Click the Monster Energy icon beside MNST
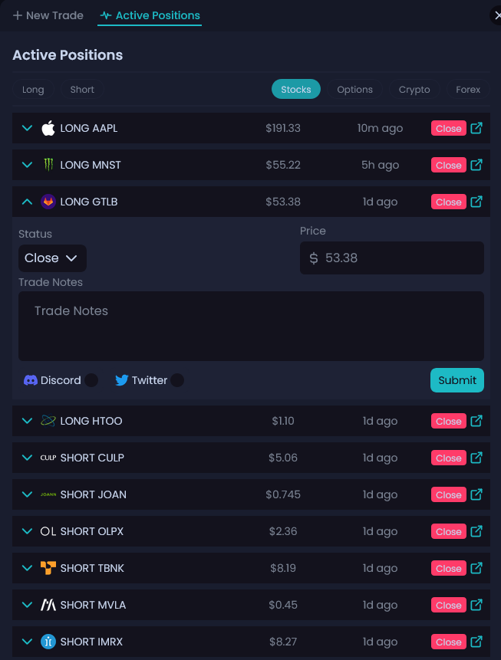The width and height of the screenshot is (501, 660). point(48,165)
